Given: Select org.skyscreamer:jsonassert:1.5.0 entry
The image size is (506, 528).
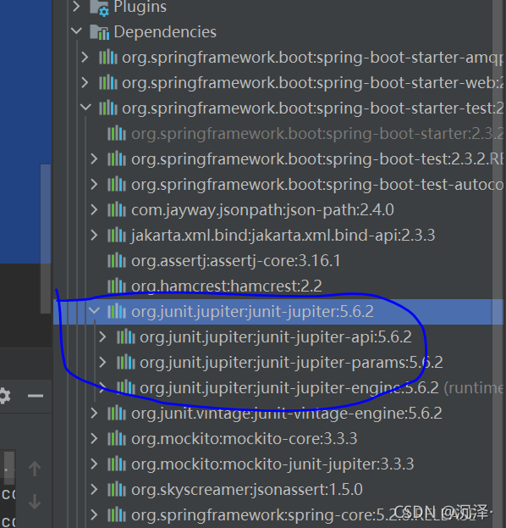Looking at the screenshot, I should pos(247,490).
